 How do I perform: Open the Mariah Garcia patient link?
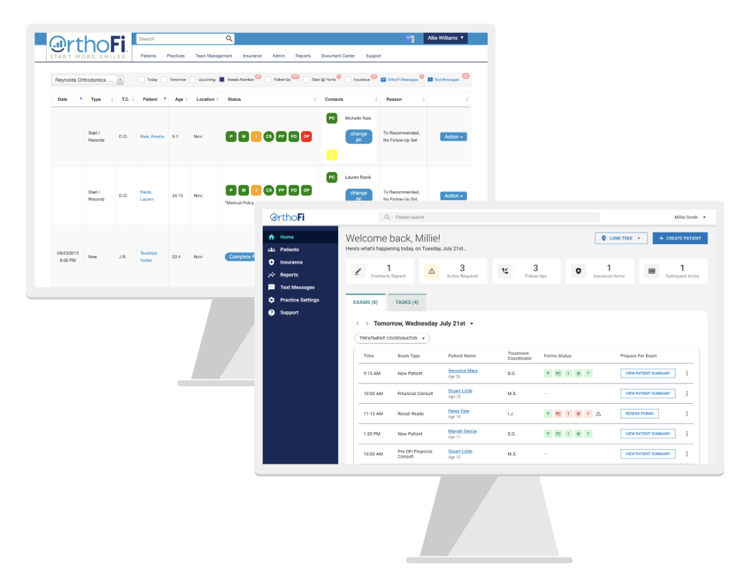point(462,431)
